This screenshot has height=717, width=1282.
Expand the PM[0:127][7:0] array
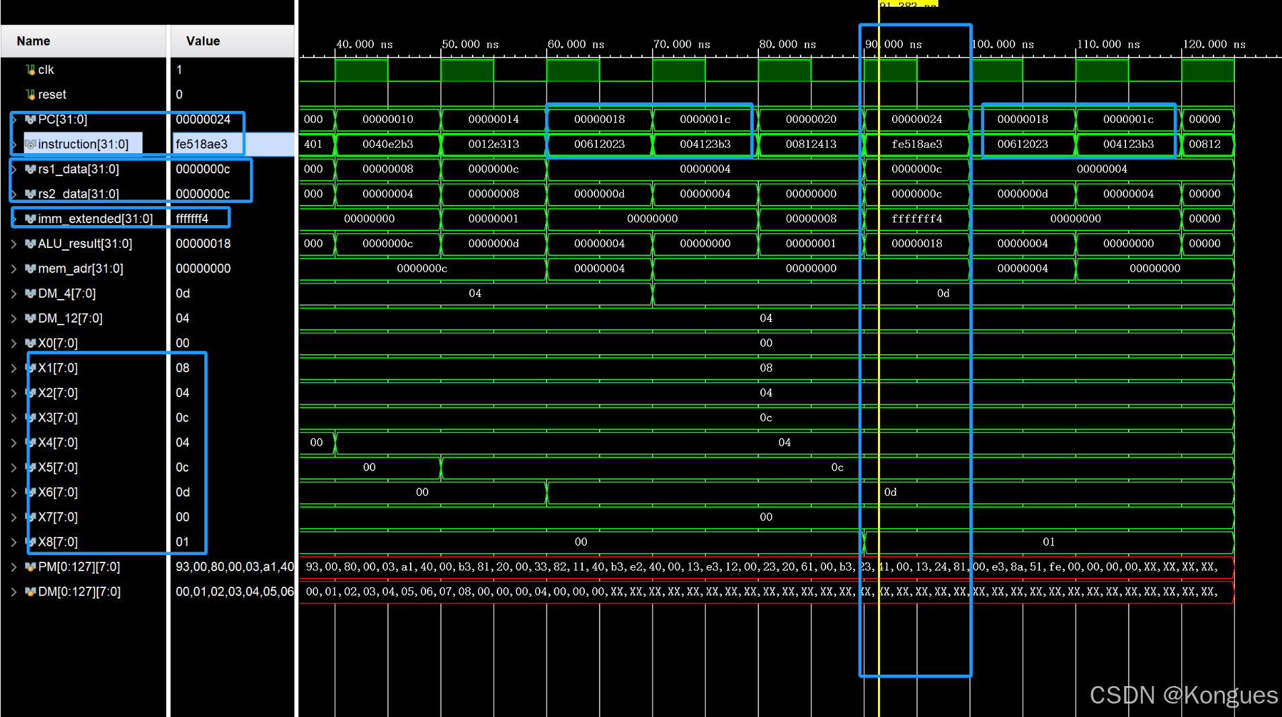point(13,566)
